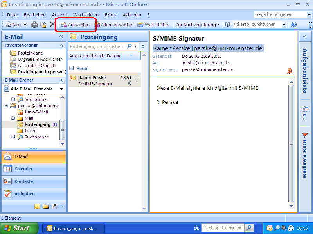This screenshot has width=313, height=234.
Task: Open the Zur Nachverfolgung dropdown
Action: [x=198, y=25]
